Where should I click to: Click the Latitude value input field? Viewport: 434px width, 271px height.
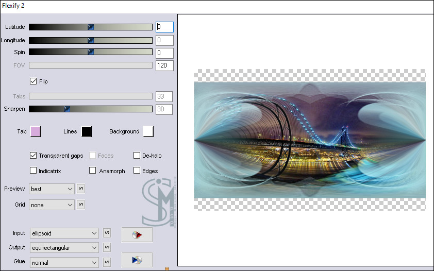coord(164,27)
